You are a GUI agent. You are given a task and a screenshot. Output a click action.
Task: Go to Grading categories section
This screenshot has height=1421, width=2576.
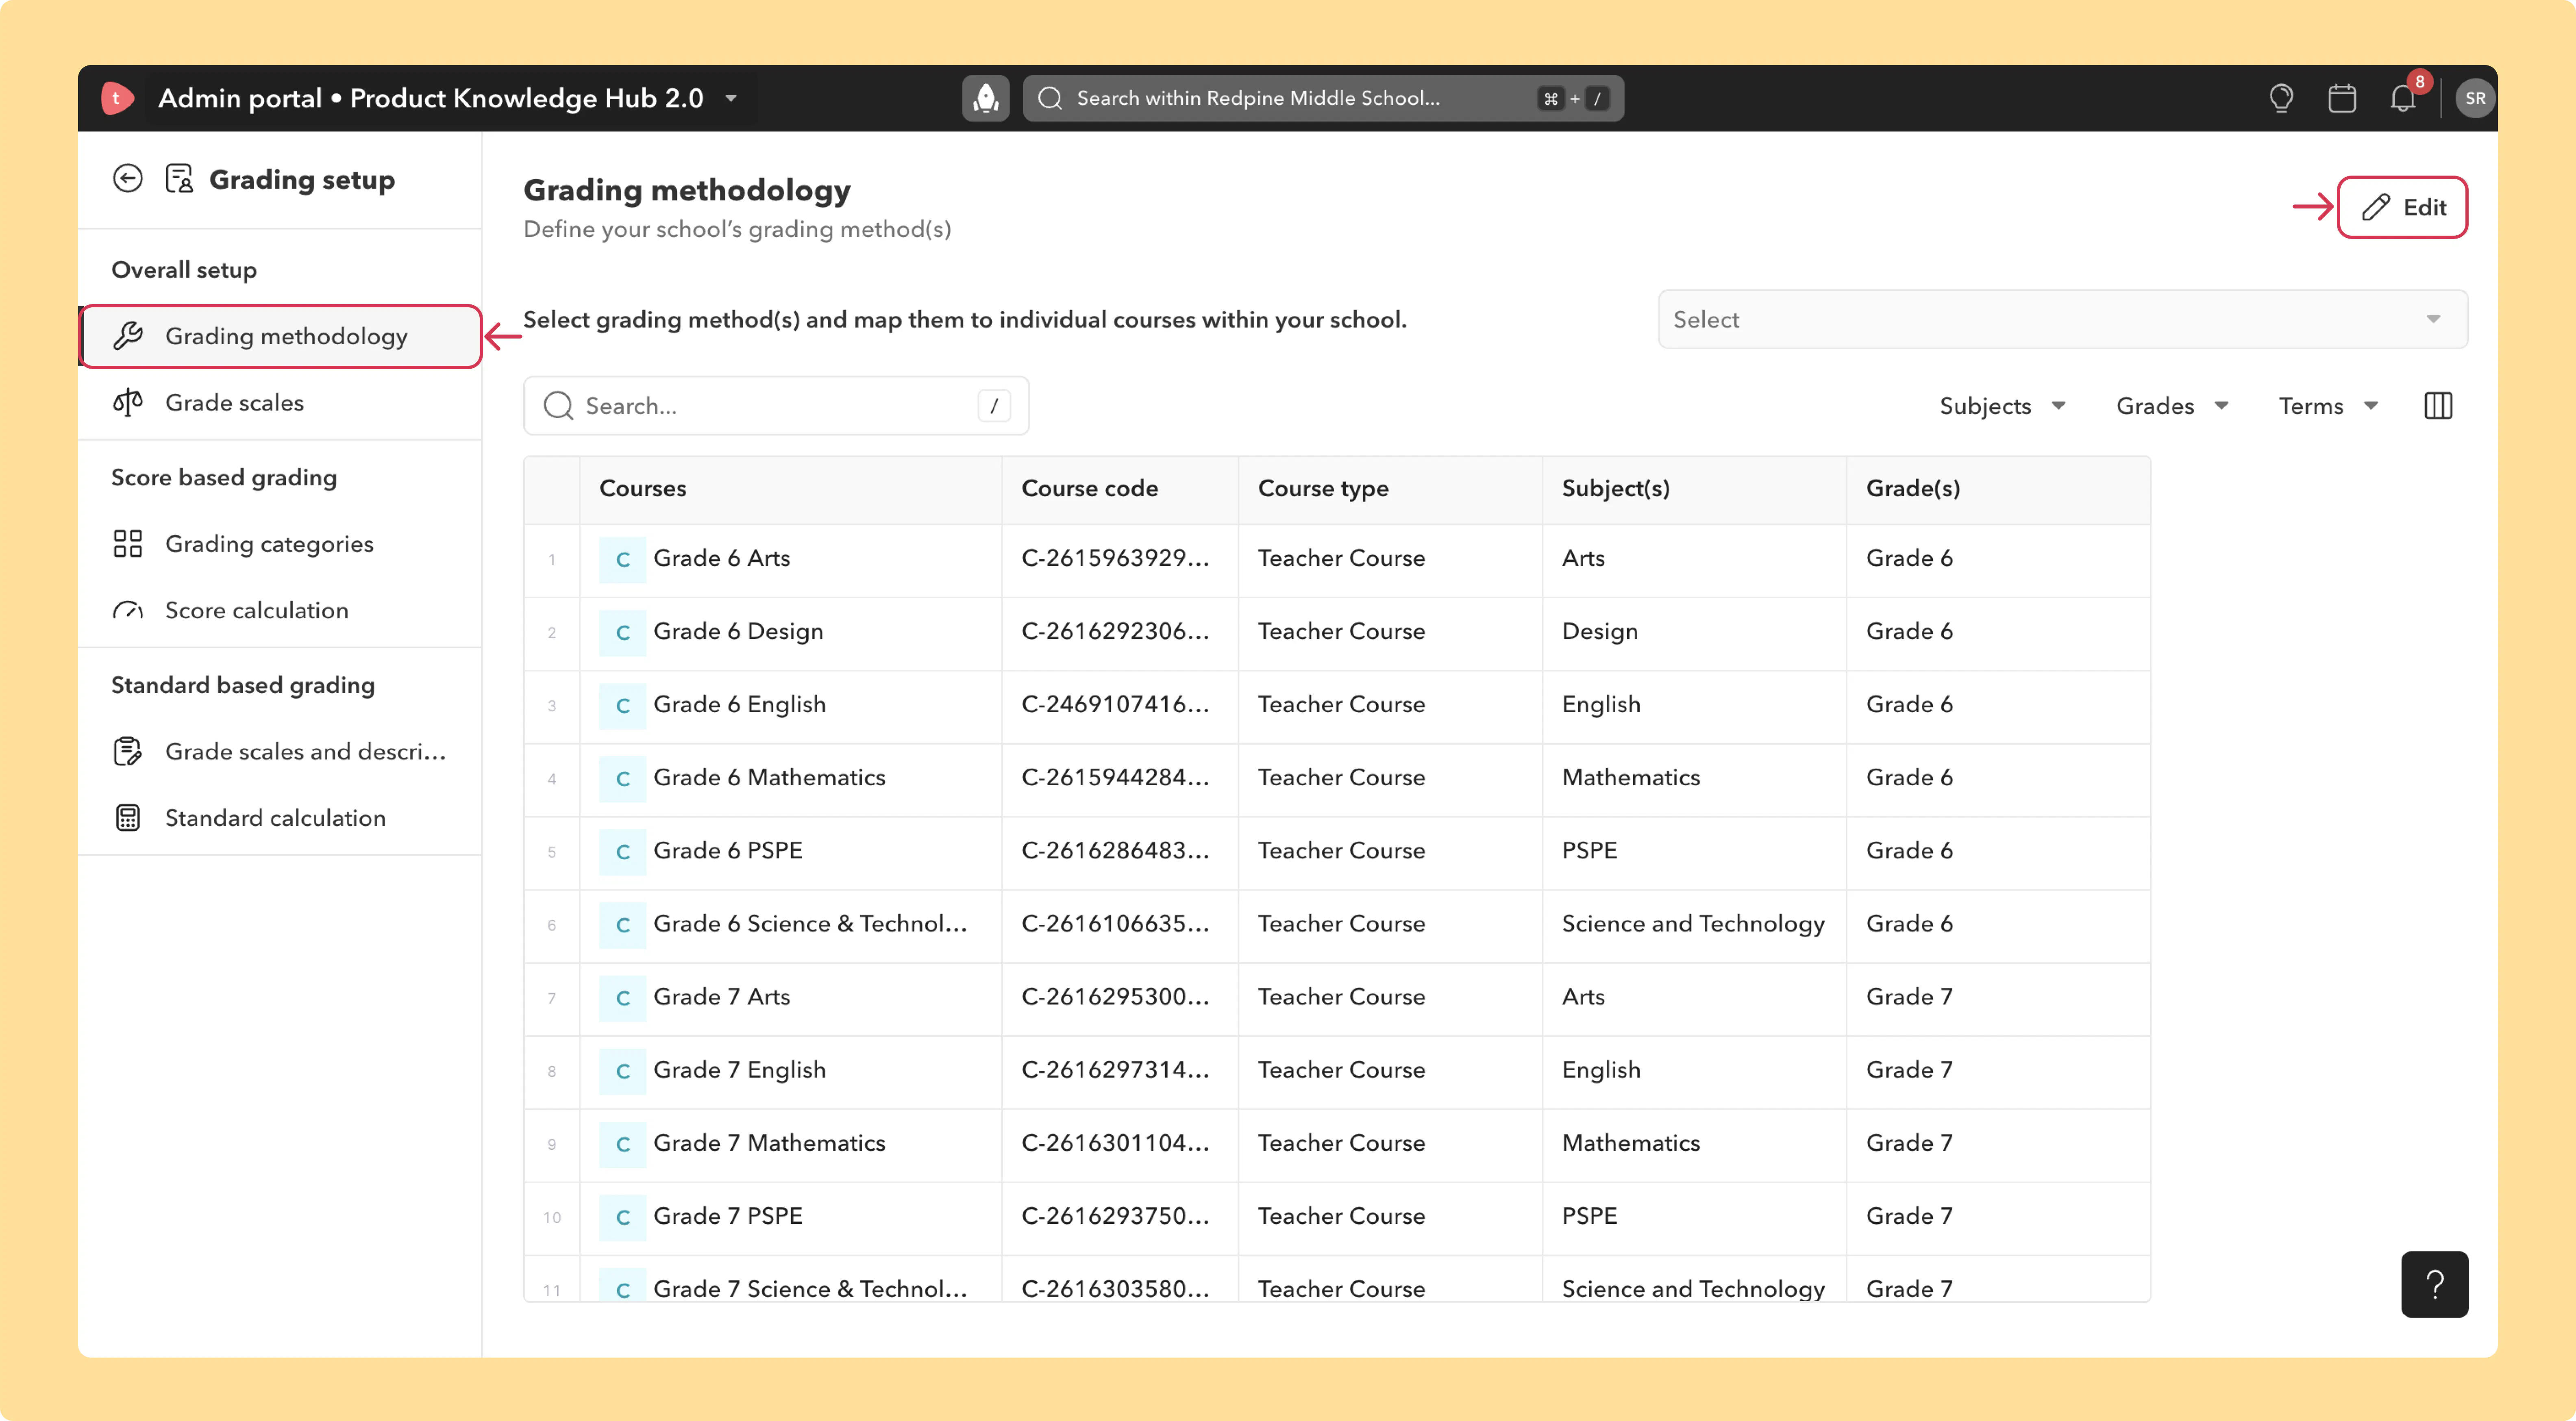(x=281, y=544)
